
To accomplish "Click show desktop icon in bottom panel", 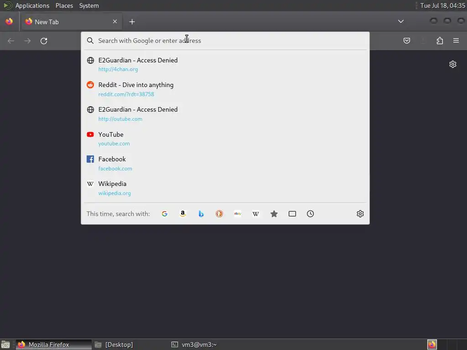I will (x=5, y=345).
